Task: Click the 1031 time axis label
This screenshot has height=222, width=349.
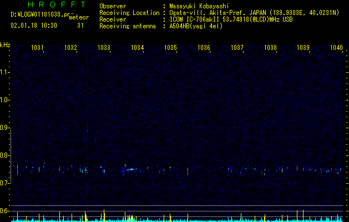Action: click(37, 48)
